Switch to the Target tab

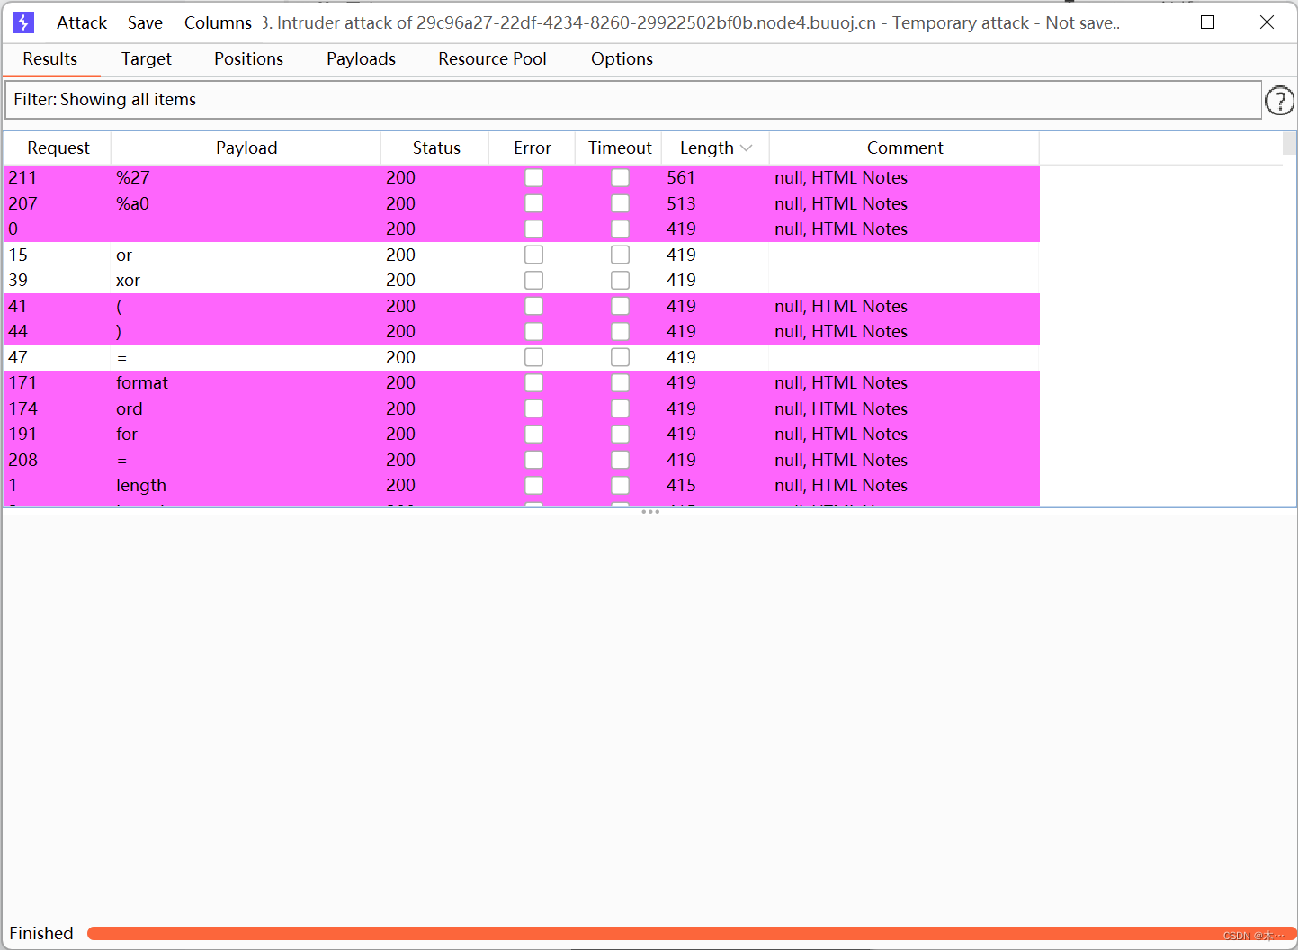(x=147, y=58)
